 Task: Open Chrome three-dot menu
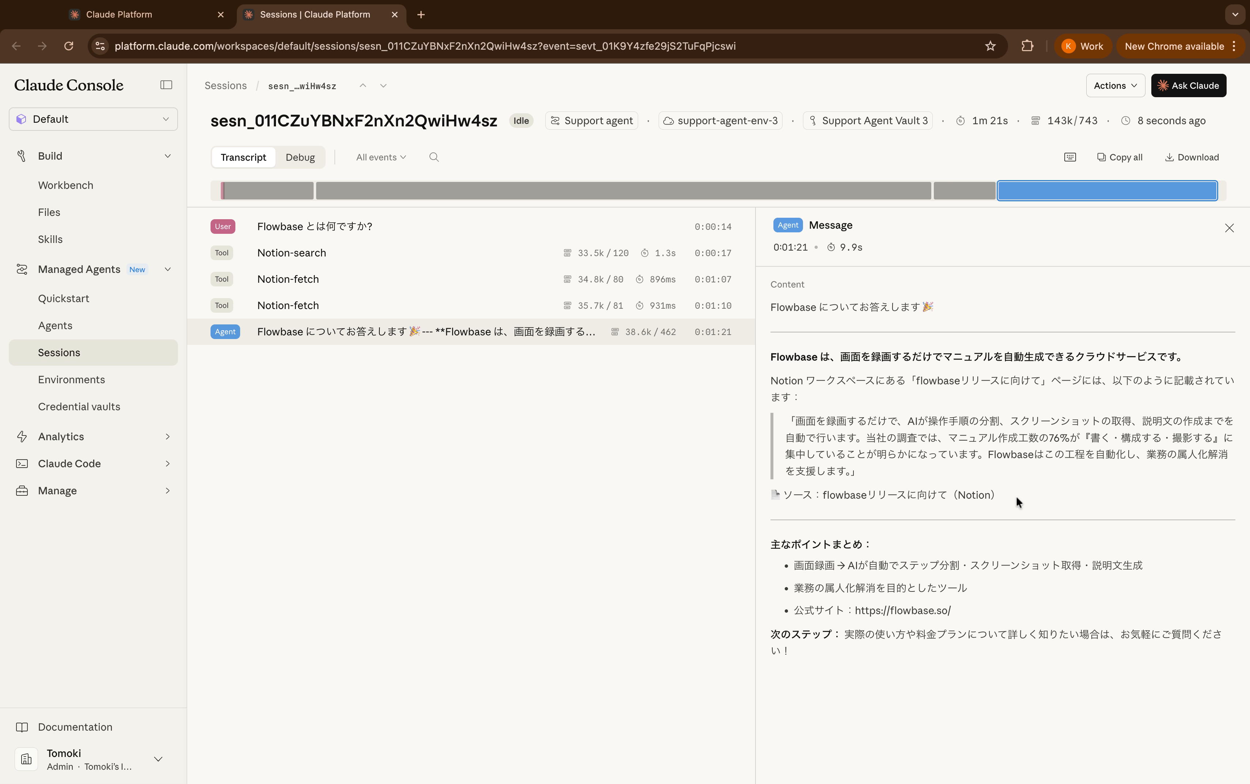(1234, 46)
